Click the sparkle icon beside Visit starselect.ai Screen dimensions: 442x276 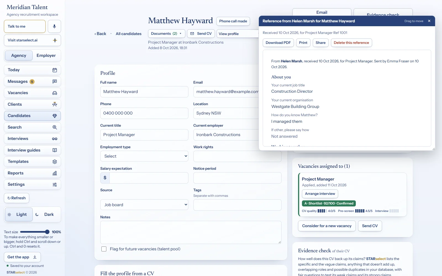coord(55,40)
